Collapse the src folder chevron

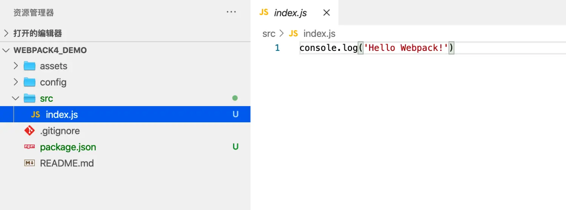15,98
